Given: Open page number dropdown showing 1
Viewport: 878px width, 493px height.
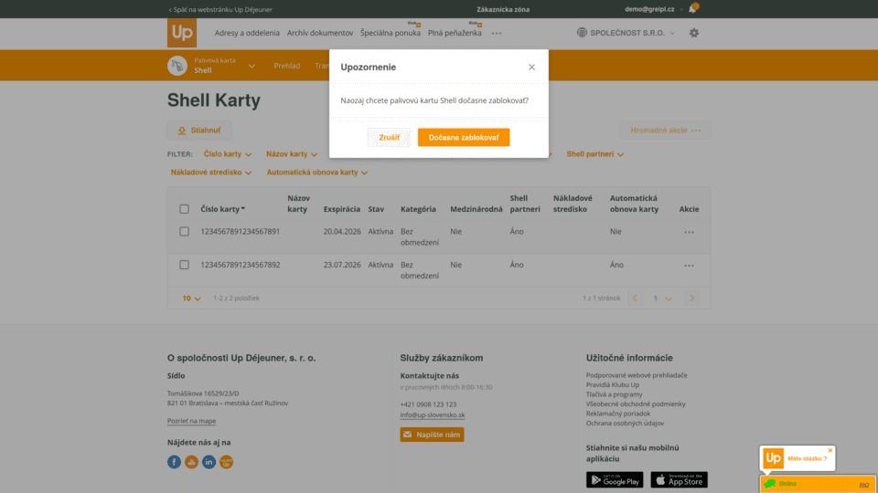Looking at the screenshot, I should (661, 299).
